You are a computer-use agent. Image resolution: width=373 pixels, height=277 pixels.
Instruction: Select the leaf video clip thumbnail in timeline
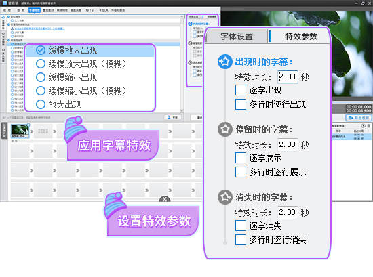point(20,131)
